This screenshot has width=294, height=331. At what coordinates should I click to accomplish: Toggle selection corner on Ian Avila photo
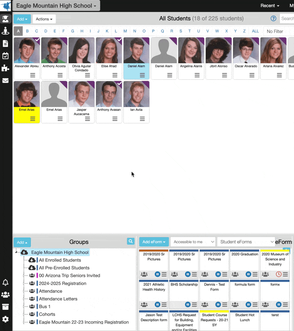coord(146,84)
